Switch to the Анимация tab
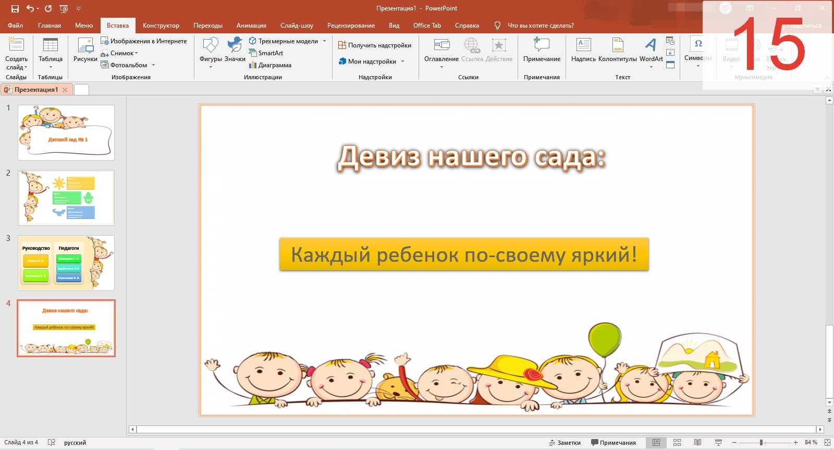The height and width of the screenshot is (450, 834). (x=251, y=26)
